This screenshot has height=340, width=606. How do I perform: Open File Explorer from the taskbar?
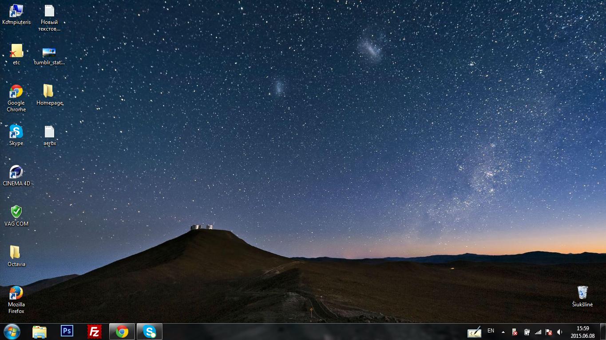click(x=40, y=332)
